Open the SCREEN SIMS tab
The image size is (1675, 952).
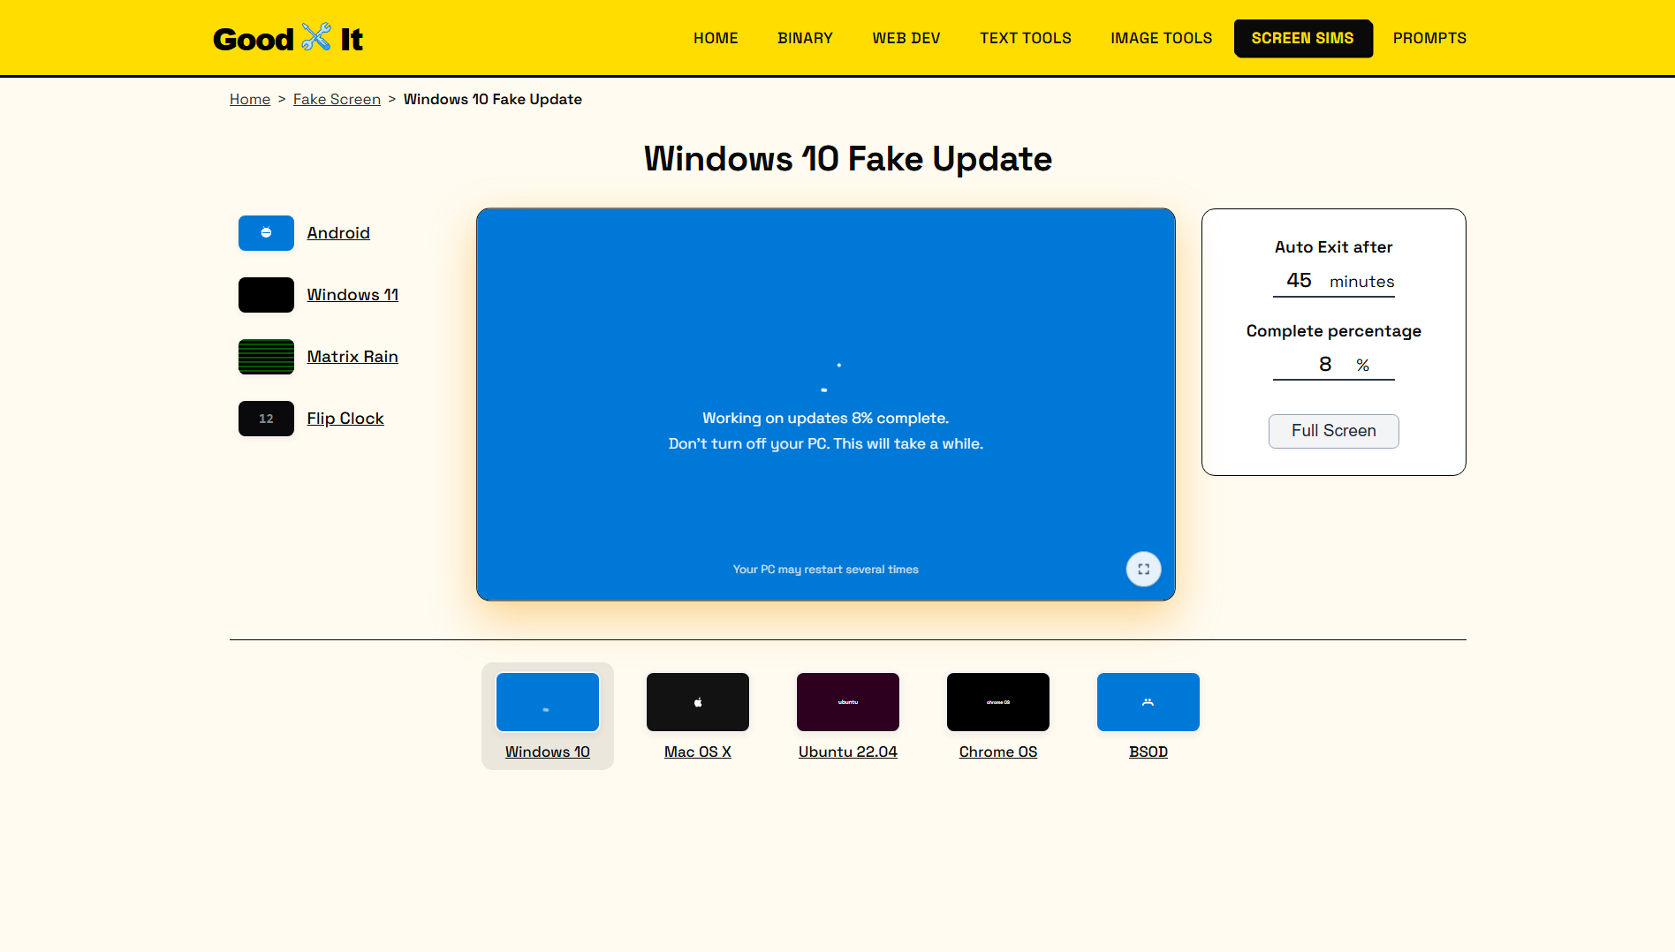[1303, 38]
